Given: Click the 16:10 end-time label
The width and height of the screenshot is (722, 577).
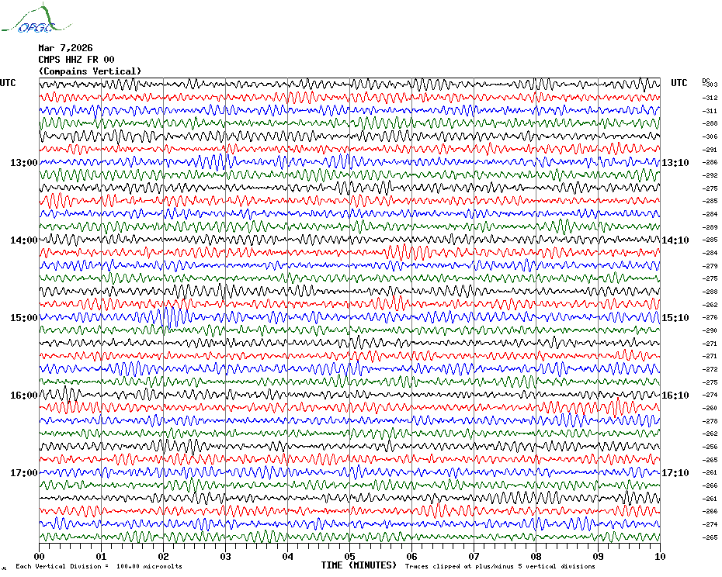Looking at the screenshot, I should click(x=675, y=396).
